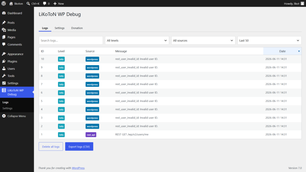Image resolution: width=306 pixels, height=172 pixels.
Task: Click the Dashboard gauge icon
Action: click(4, 13)
